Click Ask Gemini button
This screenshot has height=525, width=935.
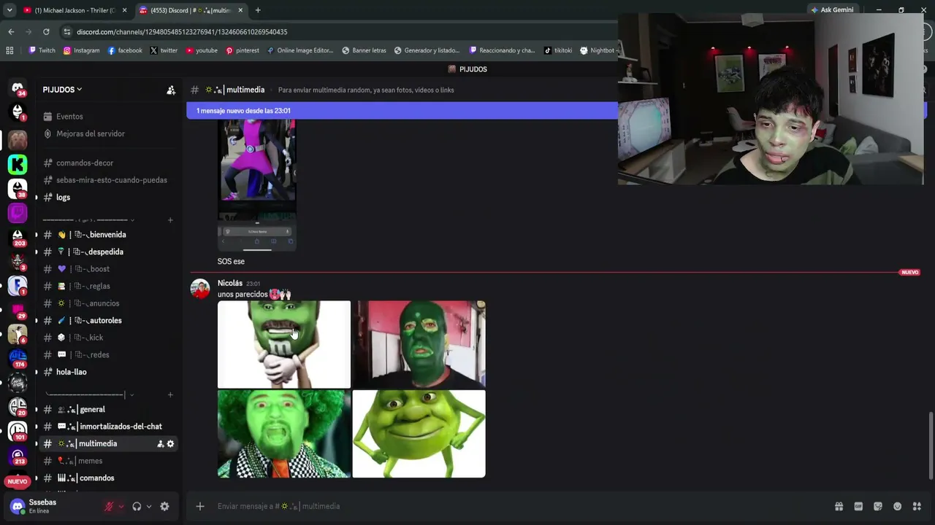coord(832,10)
